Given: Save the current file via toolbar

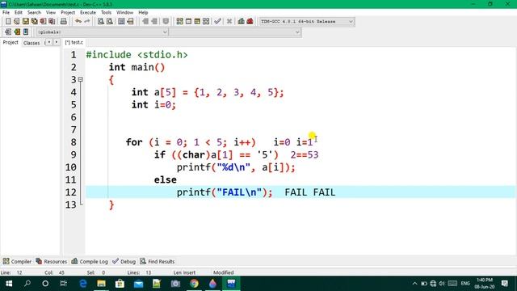Looking at the screenshot, I should coord(26,22).
